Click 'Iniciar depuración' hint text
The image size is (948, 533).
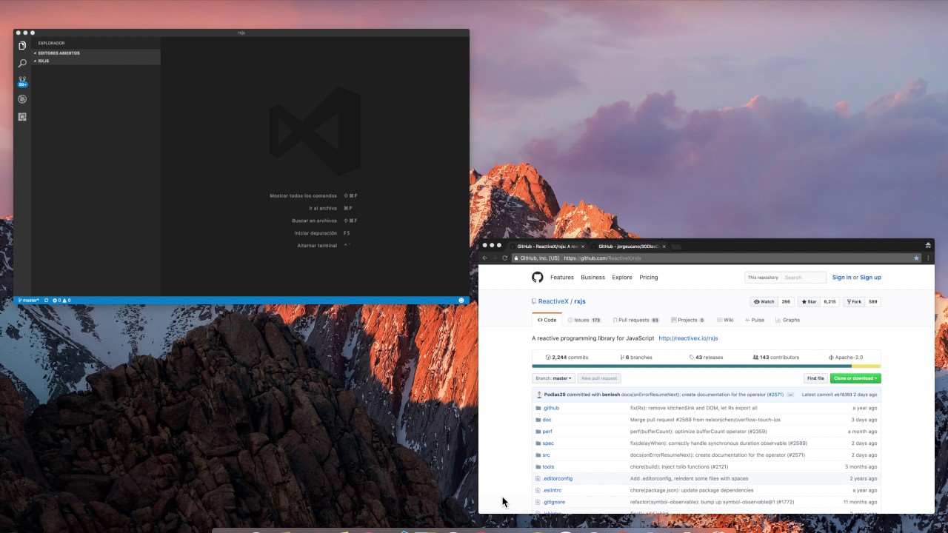tap(316, 233)
